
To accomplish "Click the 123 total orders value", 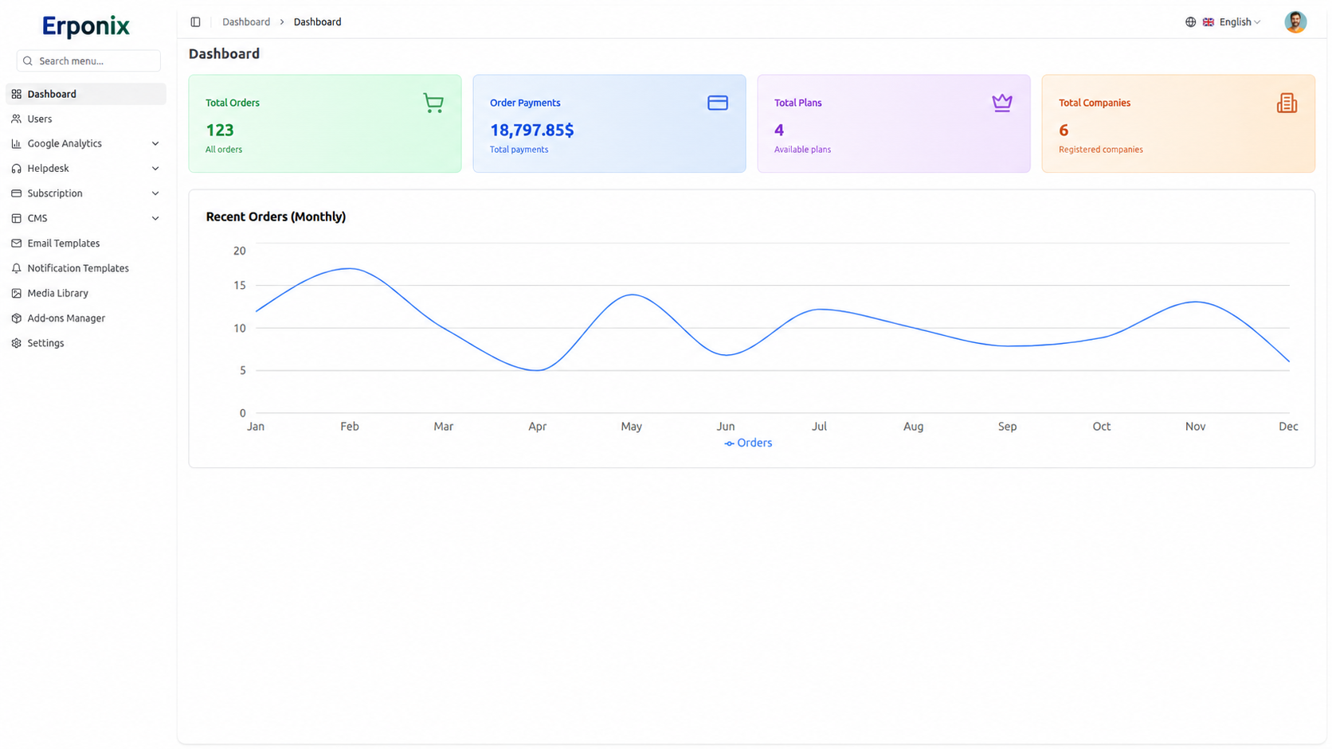I will [220, 130].
